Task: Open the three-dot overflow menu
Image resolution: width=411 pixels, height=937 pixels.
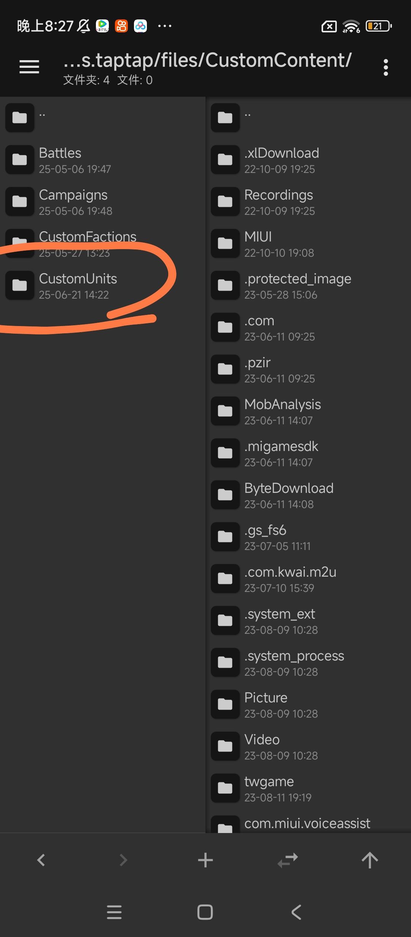Action: [386, 67]
